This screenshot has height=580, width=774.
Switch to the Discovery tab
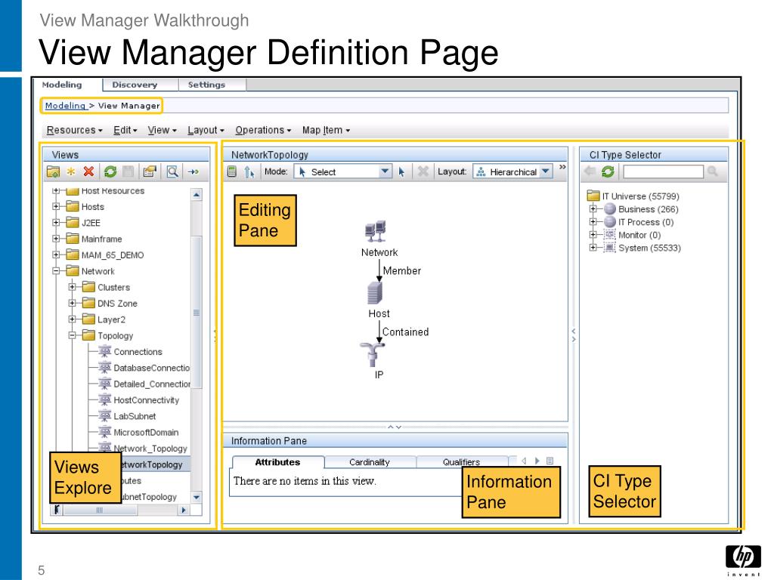pyautogui.click(x=140, y=85)
